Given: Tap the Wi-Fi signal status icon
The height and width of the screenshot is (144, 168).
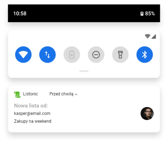Looking at the screenshot, I should (147, 36).
